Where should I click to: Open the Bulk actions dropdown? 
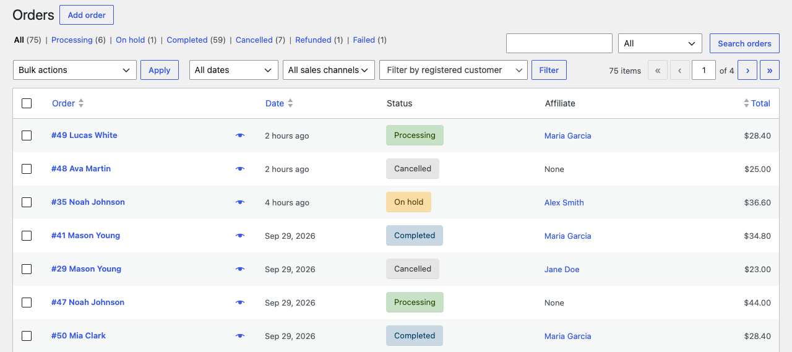(x=75, y=70)
